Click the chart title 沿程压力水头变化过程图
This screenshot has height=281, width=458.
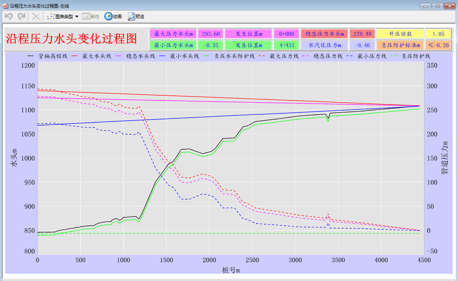click(x=71, y=39)
